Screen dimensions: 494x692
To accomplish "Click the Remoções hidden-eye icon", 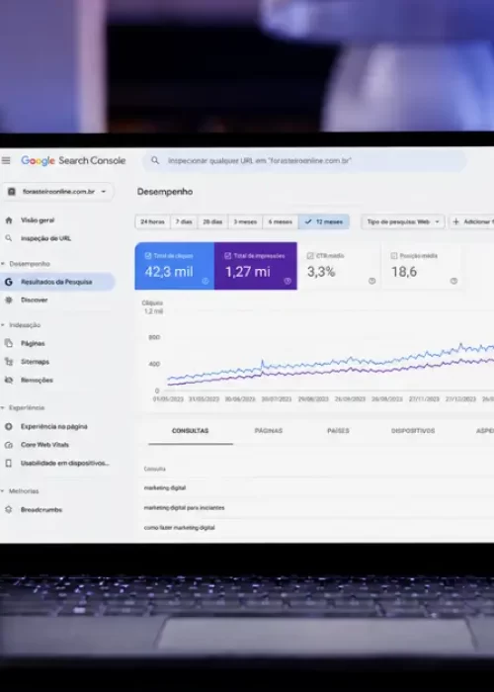I will point(8,380).
